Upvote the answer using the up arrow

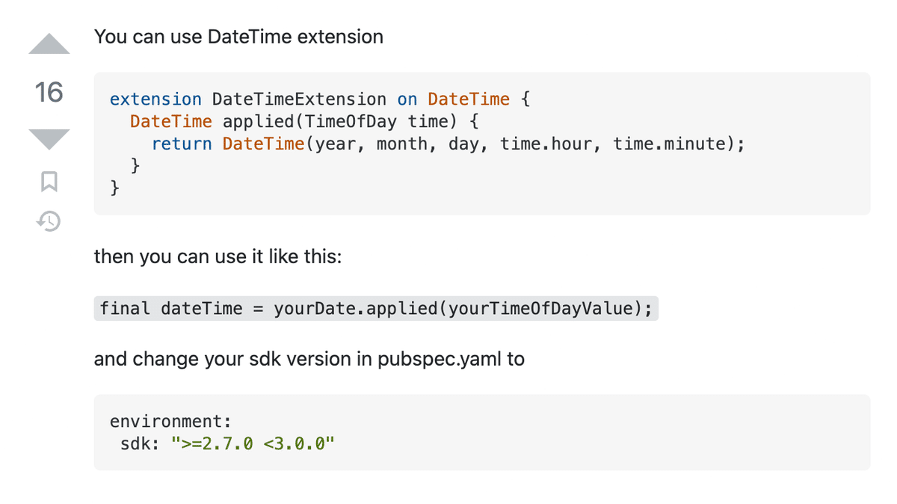point(48,43)
